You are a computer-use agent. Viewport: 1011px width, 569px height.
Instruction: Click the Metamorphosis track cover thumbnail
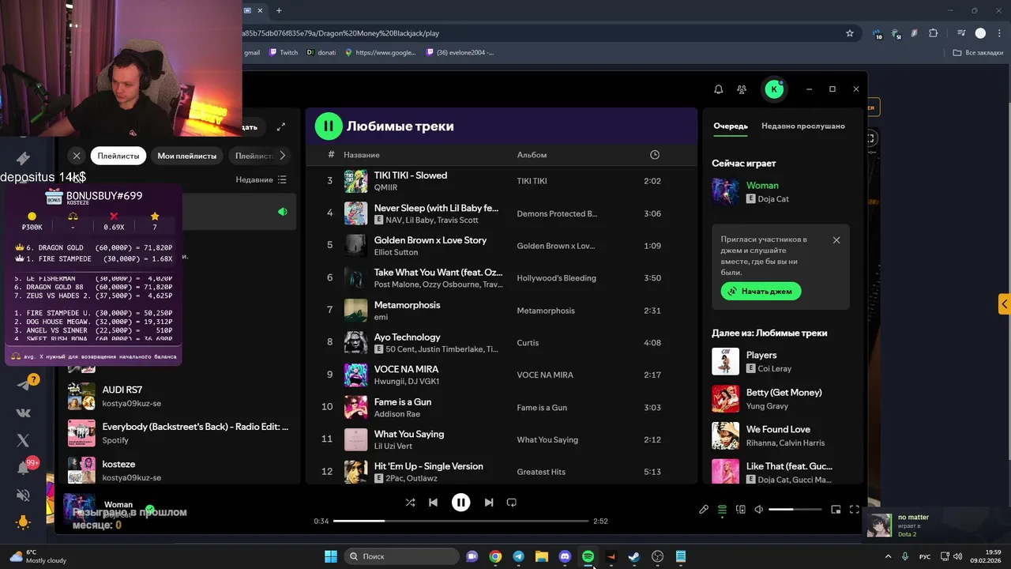(355, 310)
